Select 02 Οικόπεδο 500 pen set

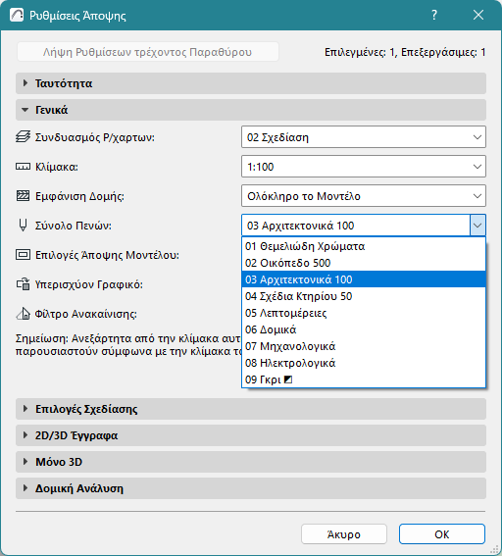point(364,263)
